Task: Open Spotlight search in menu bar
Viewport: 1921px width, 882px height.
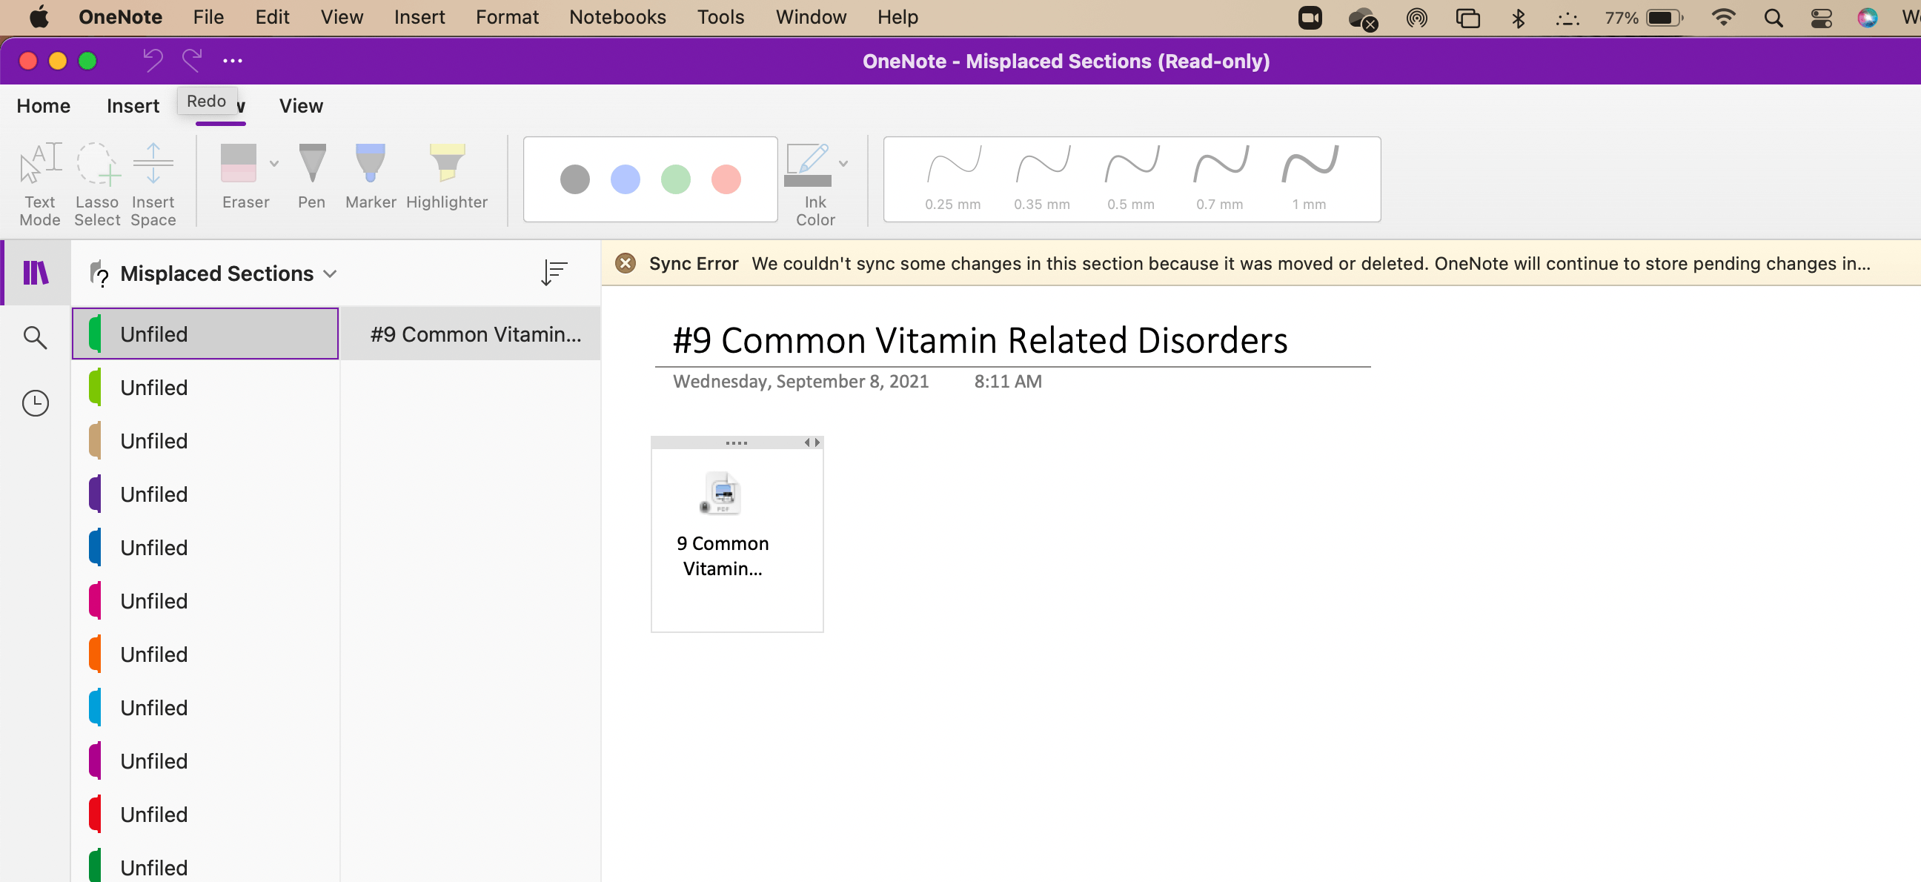Action: coord(1774,17)
